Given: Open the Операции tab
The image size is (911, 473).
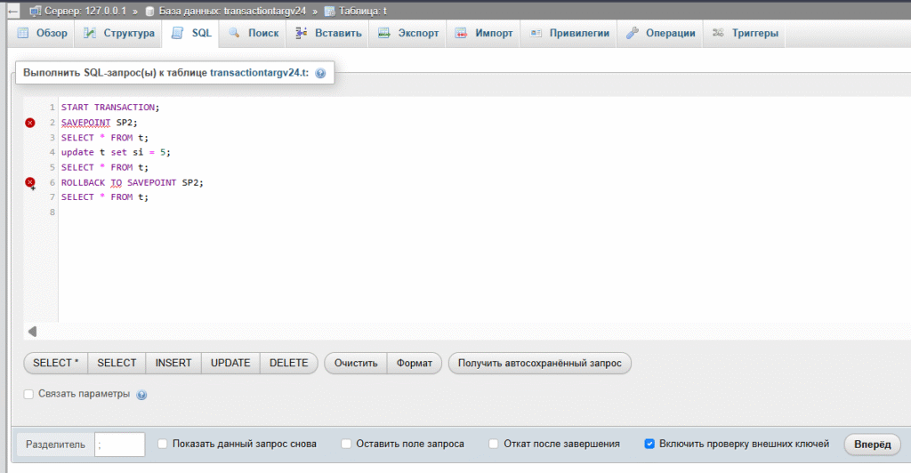Looking at the screenshot, I should [x=660, y=33].
